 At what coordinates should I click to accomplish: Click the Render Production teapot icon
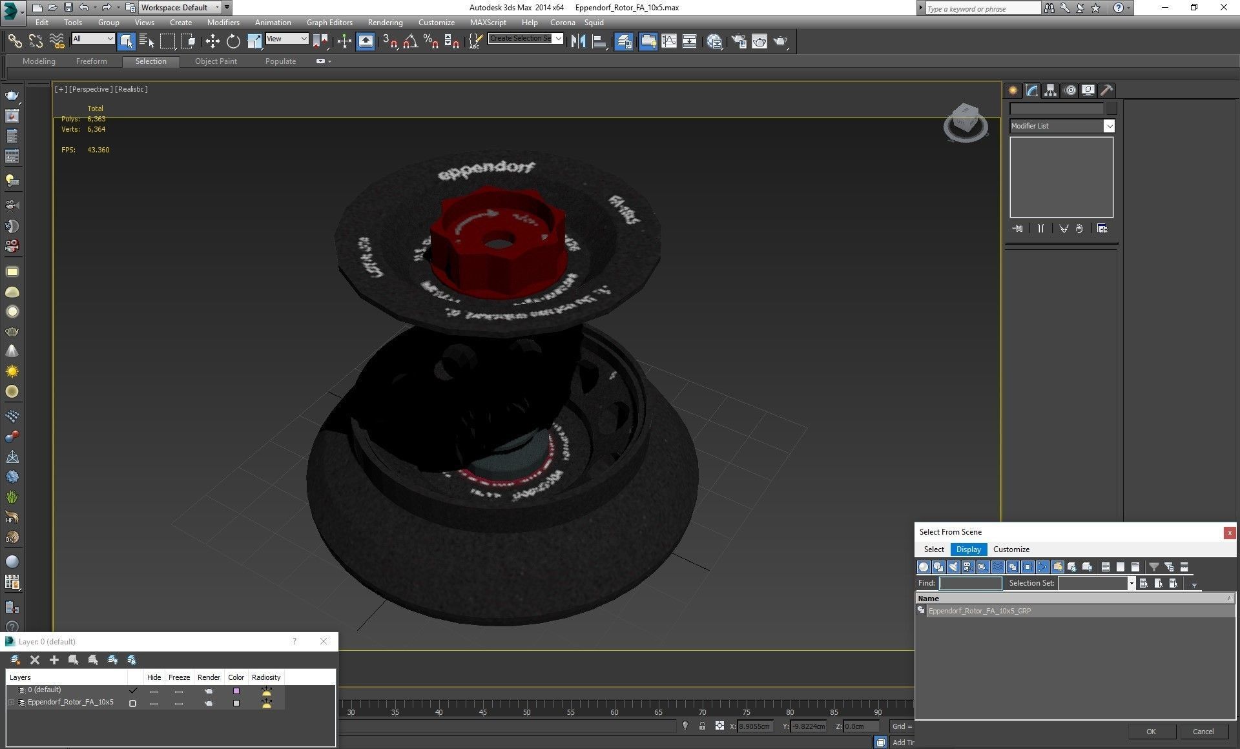(781, 41)
